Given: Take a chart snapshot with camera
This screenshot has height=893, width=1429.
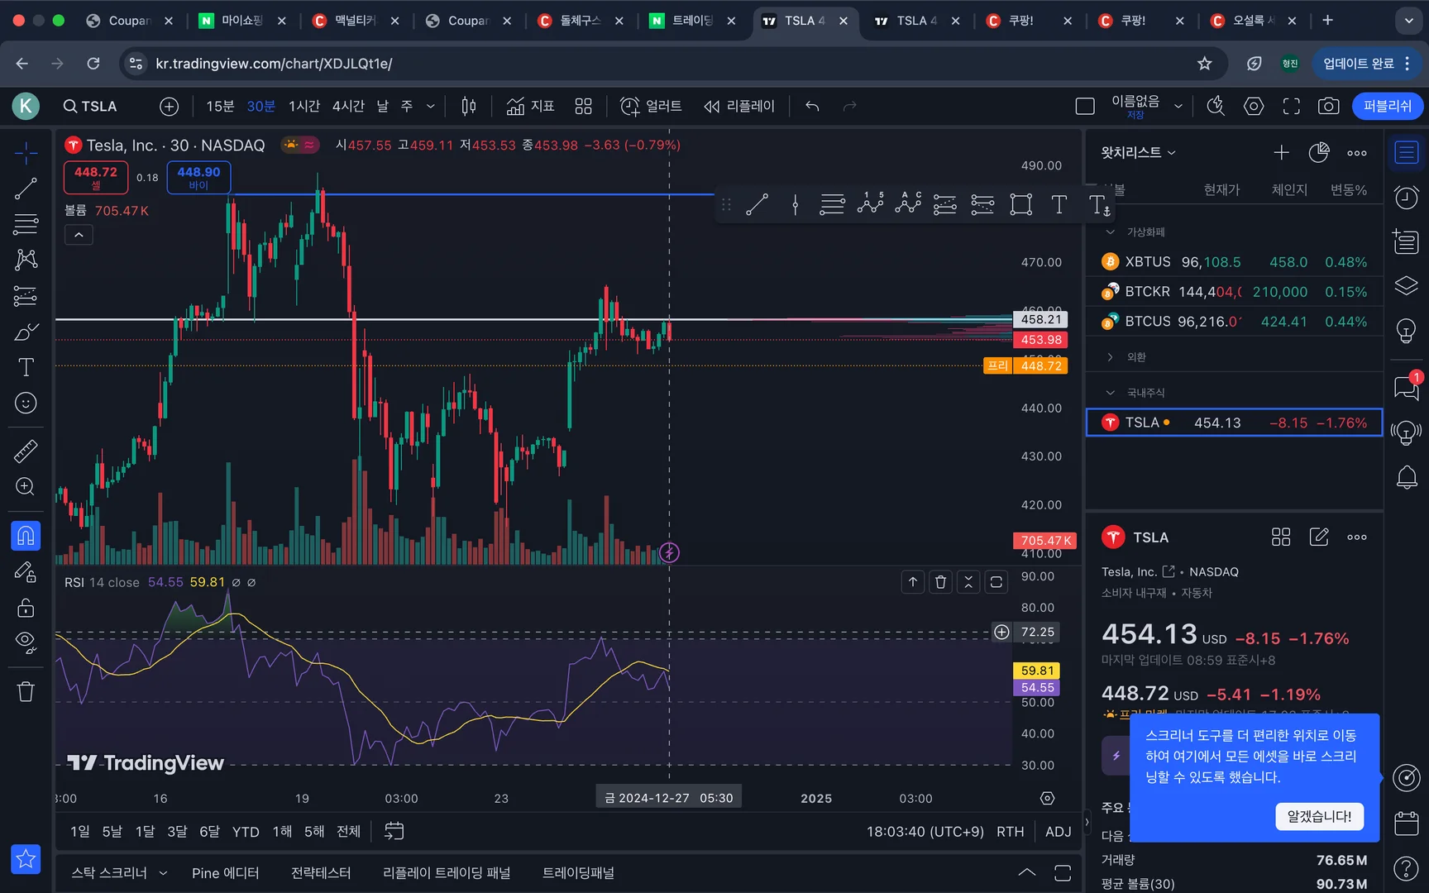Looking at the screenshot, I should (x=1328, y=106).
